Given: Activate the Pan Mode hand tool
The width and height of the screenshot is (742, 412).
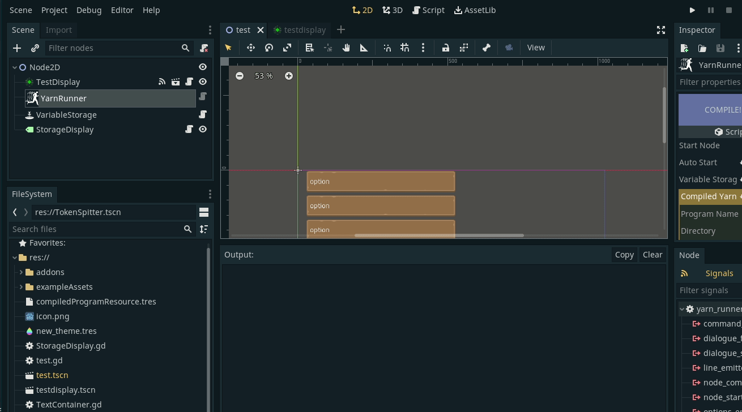Looking at the screenshot, I should [x=346, y=48].
